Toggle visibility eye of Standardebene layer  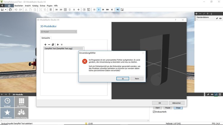220,18
